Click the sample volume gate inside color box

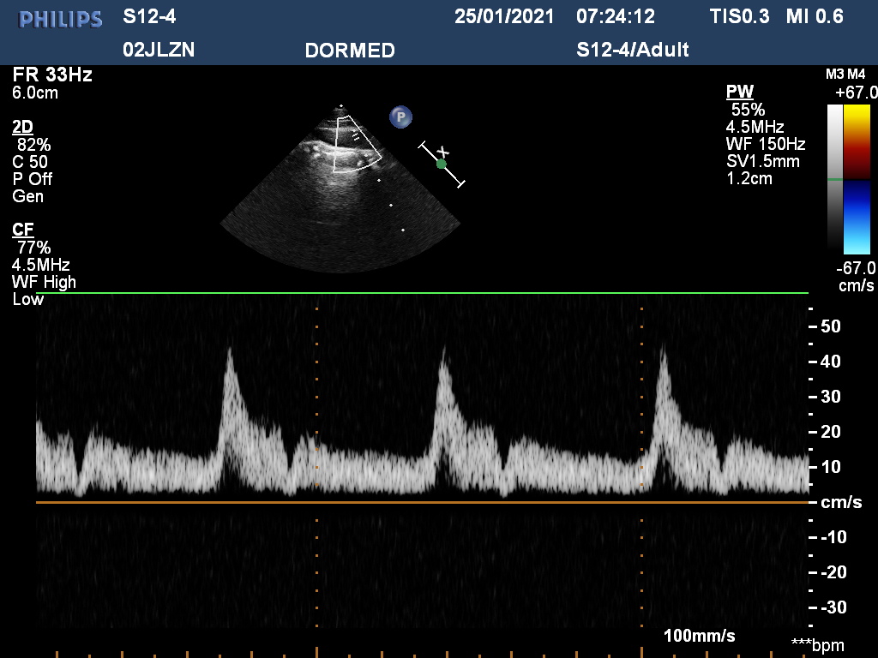pyautogui.click(x=354, y=135)
